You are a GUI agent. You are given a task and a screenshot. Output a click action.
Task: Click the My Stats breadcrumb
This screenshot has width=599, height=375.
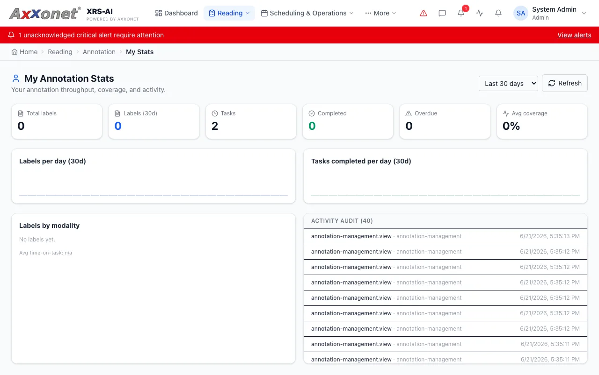139,52
